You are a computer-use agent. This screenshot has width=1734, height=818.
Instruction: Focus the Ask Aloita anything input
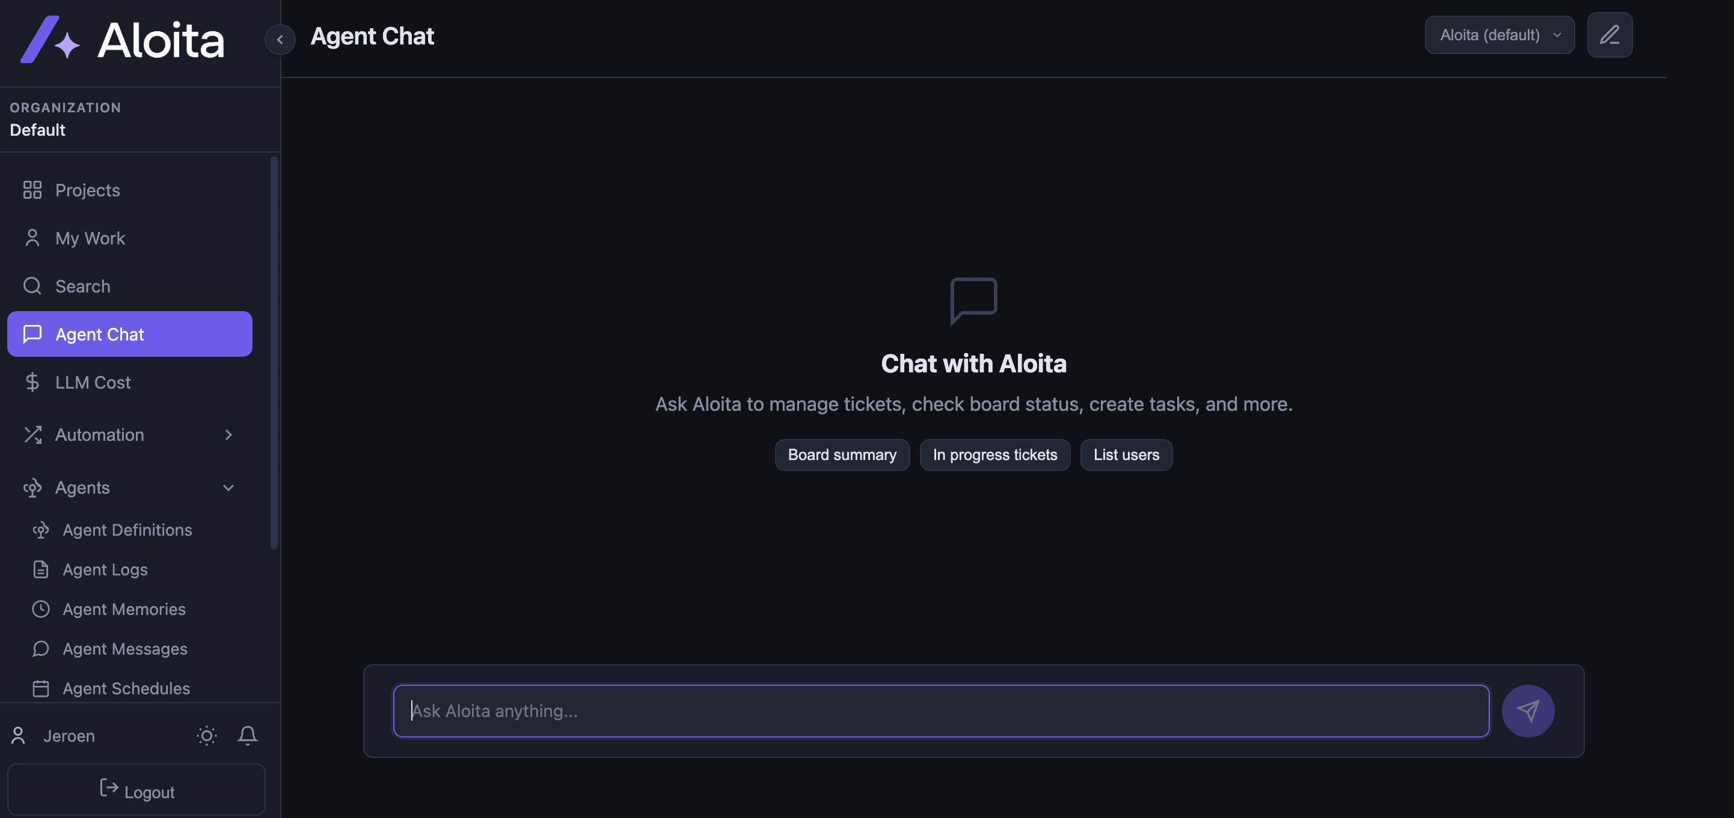tap(941, 711)
